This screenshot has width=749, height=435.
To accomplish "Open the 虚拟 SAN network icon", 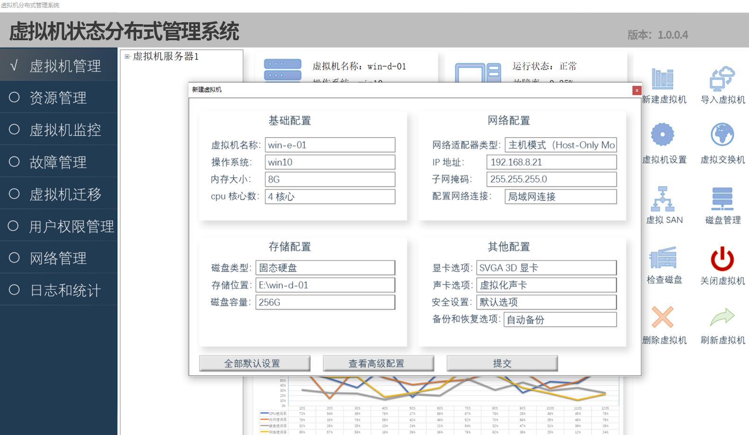I will click(662, 199).
